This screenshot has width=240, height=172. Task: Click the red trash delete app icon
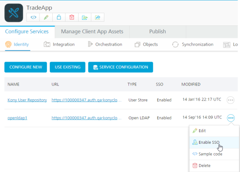[x=72, y=17]
